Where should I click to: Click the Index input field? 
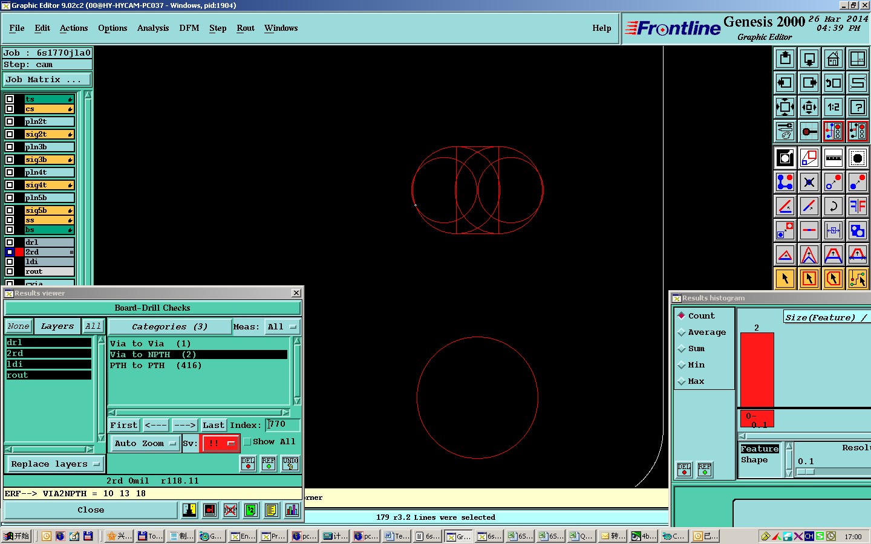(282, 425)
